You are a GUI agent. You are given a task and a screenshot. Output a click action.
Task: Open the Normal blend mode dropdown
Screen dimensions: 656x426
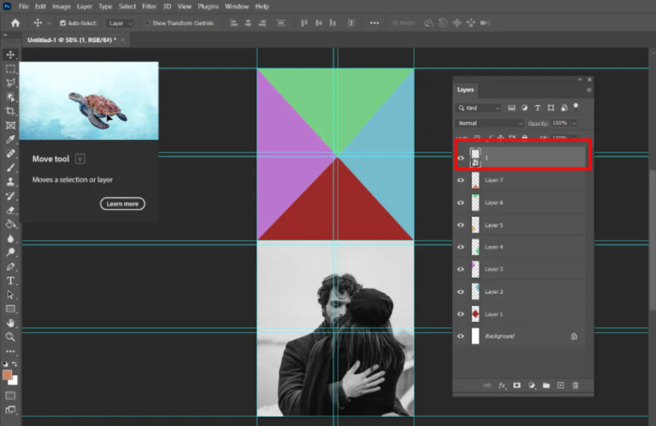[x=489, y=123]
